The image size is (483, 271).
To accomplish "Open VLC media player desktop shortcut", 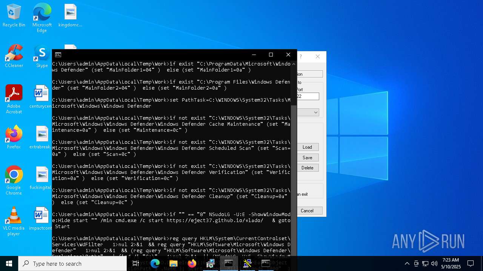I will (14, 221).
